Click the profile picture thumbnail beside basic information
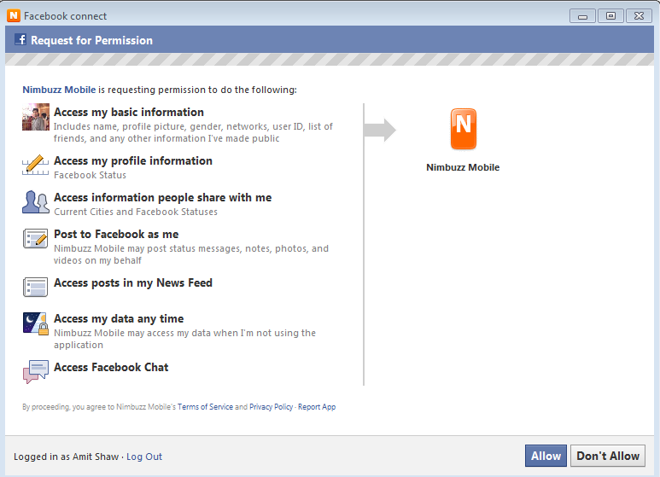The width and height of the screenshot is (660, 477). click(36, 117)
